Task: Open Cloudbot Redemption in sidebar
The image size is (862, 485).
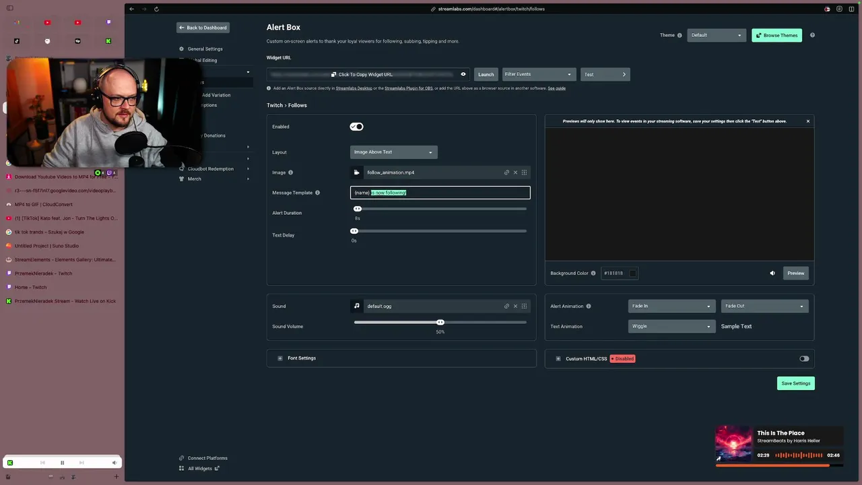Action: pos(211,169)
